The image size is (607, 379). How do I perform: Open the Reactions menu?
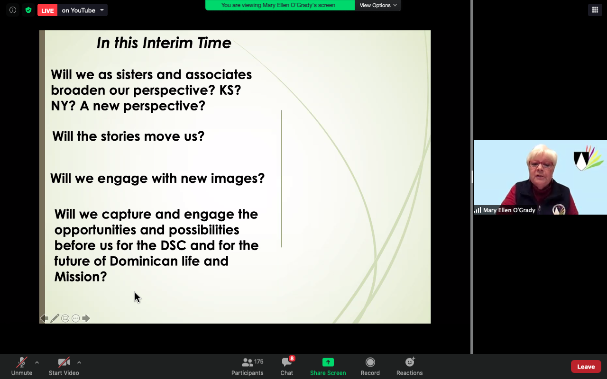[x=410, y=367]
